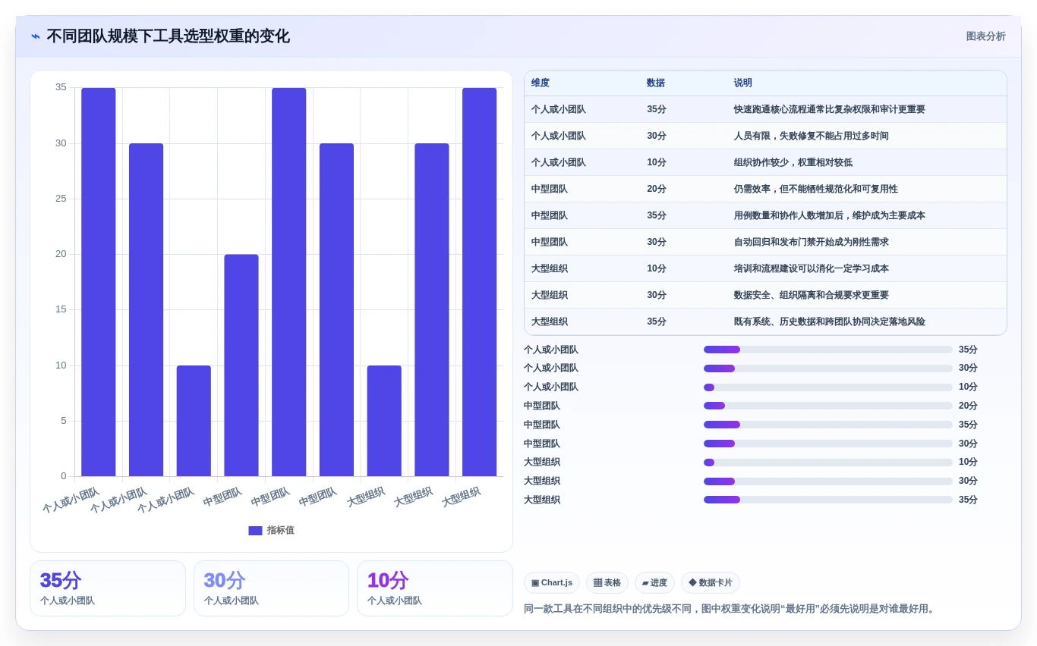Click the lightning icon beside the page title

pyautogui.click(x=36, y=36)
